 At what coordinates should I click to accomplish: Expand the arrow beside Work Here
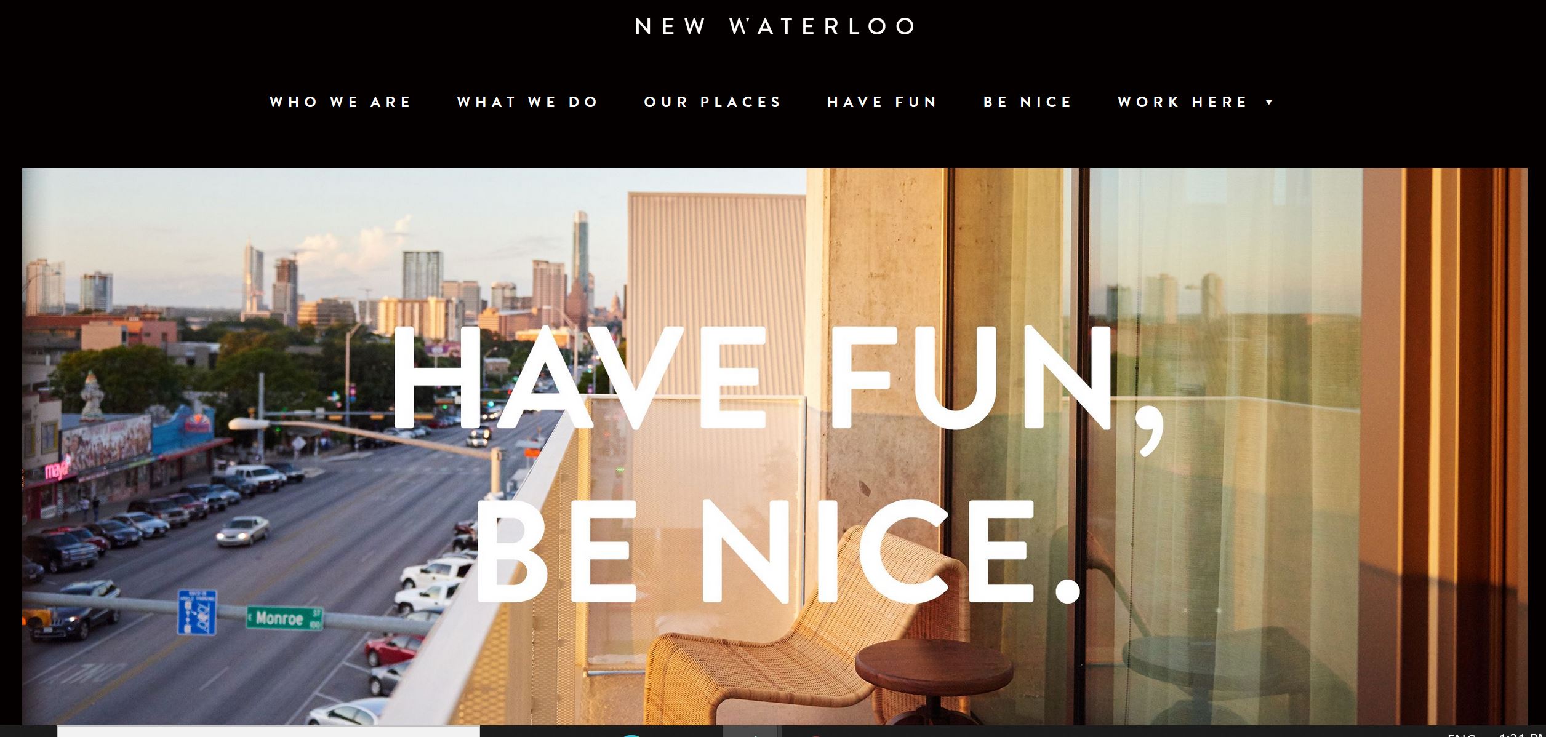[x=1269, y=103]
